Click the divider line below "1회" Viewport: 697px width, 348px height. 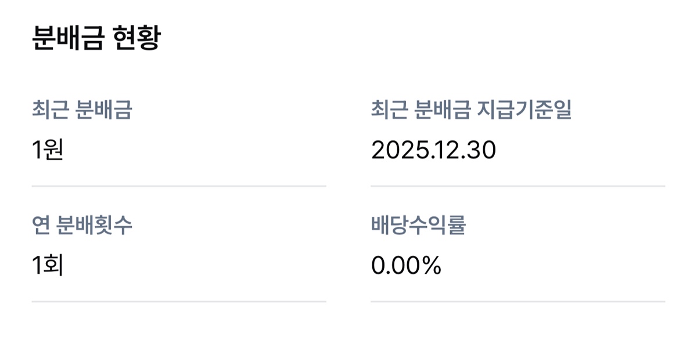pyautogui.click(x=179, y=302)
